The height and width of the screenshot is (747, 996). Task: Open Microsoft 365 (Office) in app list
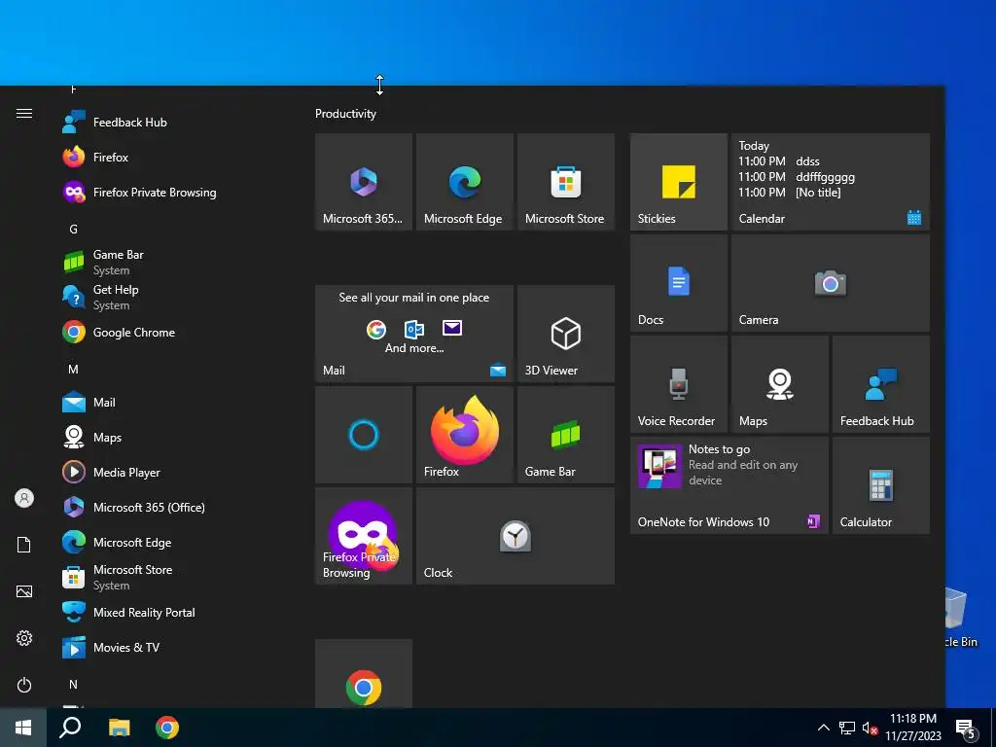pos(171,507)
